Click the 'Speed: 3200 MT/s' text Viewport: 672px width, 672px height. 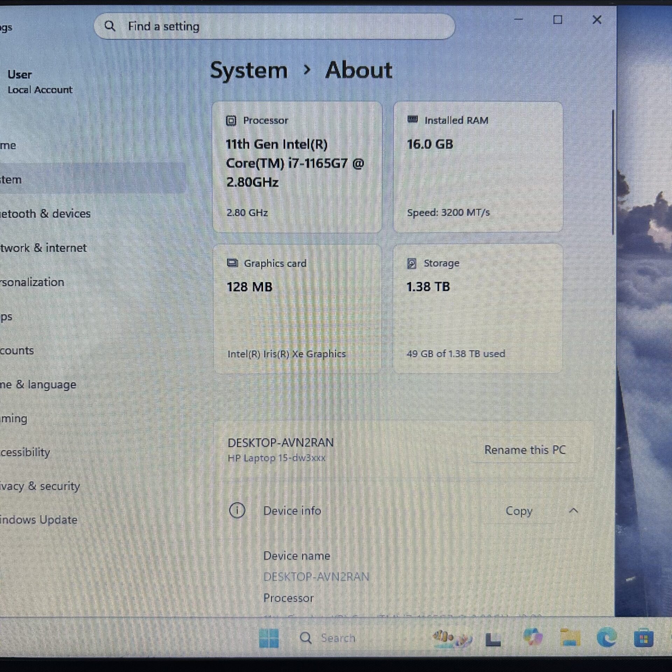tap(448, 212)
